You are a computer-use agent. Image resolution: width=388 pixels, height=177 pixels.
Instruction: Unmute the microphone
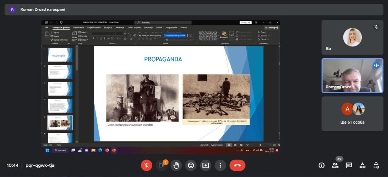point(146,165)
